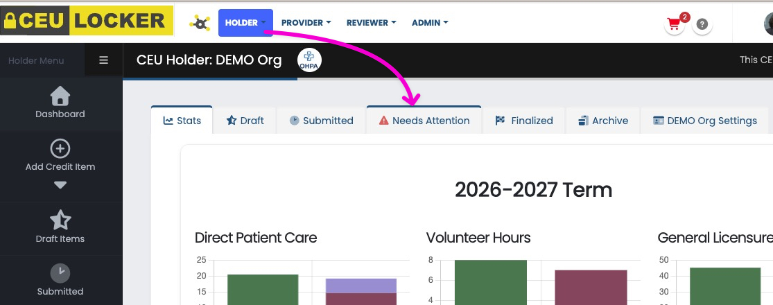Image resolution: width=773 pixels, height=305 pixels.
Task: Open Draft Items from sidebar
Action: pos(60,227)
